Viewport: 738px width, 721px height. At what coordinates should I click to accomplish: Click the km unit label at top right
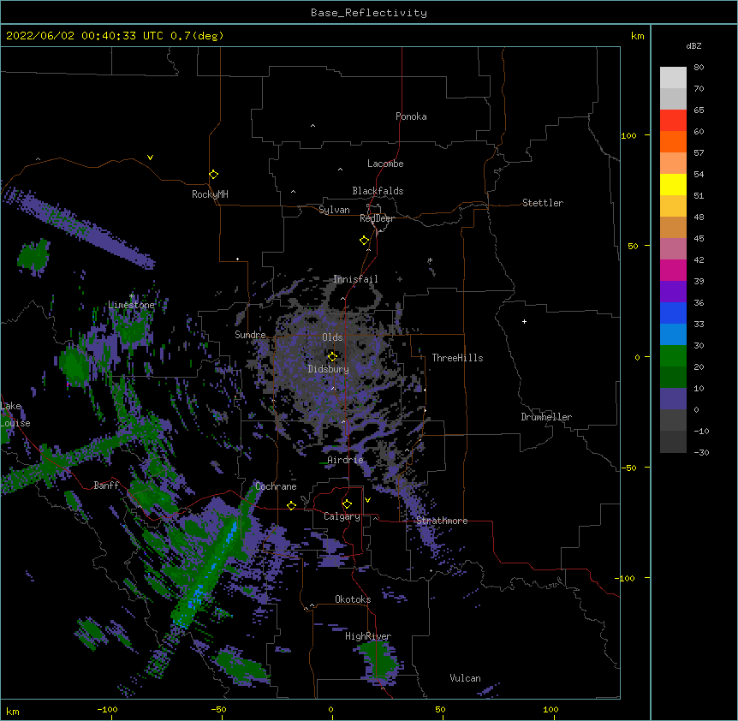(x=637, y=36)
